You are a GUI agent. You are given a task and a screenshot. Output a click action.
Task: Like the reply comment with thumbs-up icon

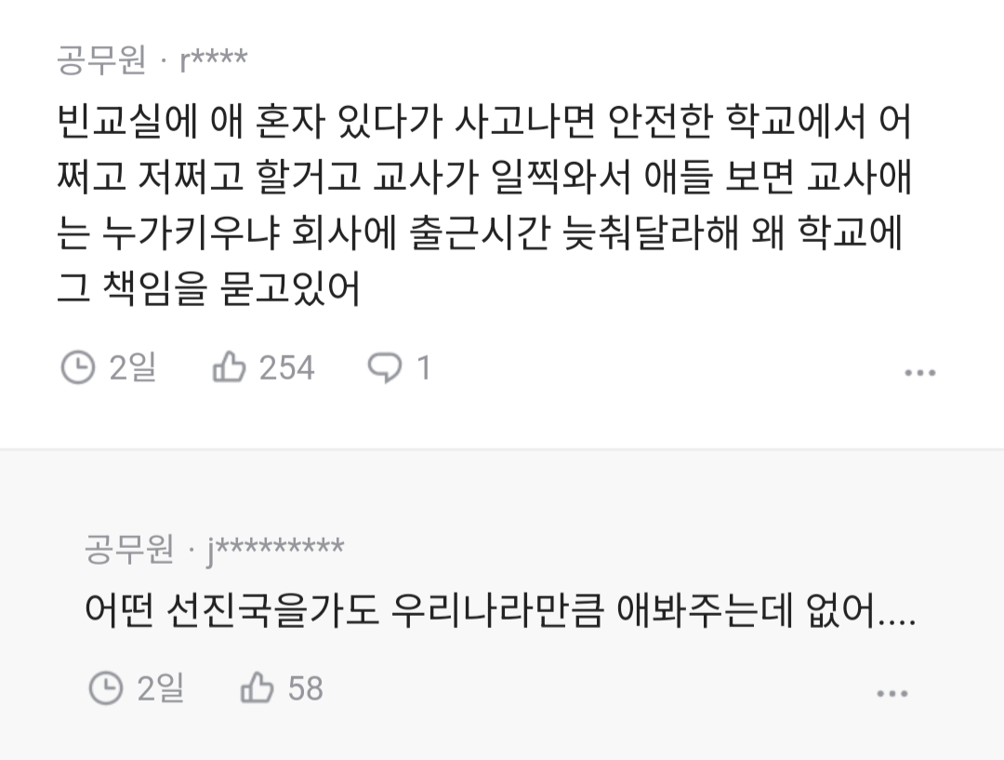(257, 688)
